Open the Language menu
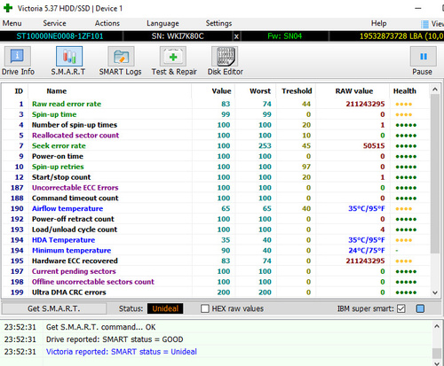 [x=163, y=23]
